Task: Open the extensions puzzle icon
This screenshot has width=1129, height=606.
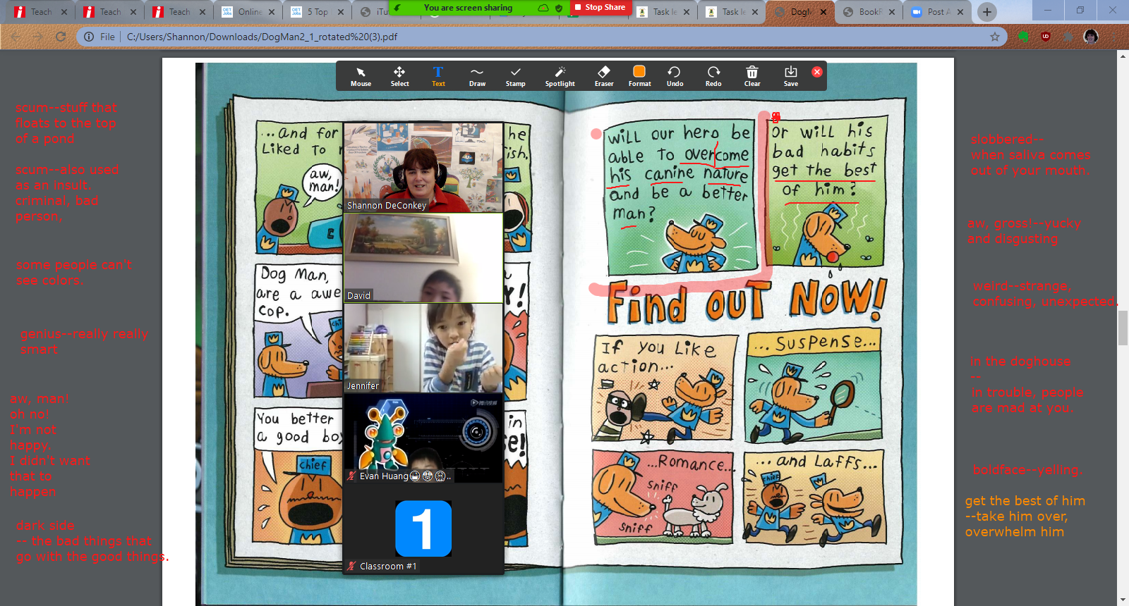Action: 1068,37
